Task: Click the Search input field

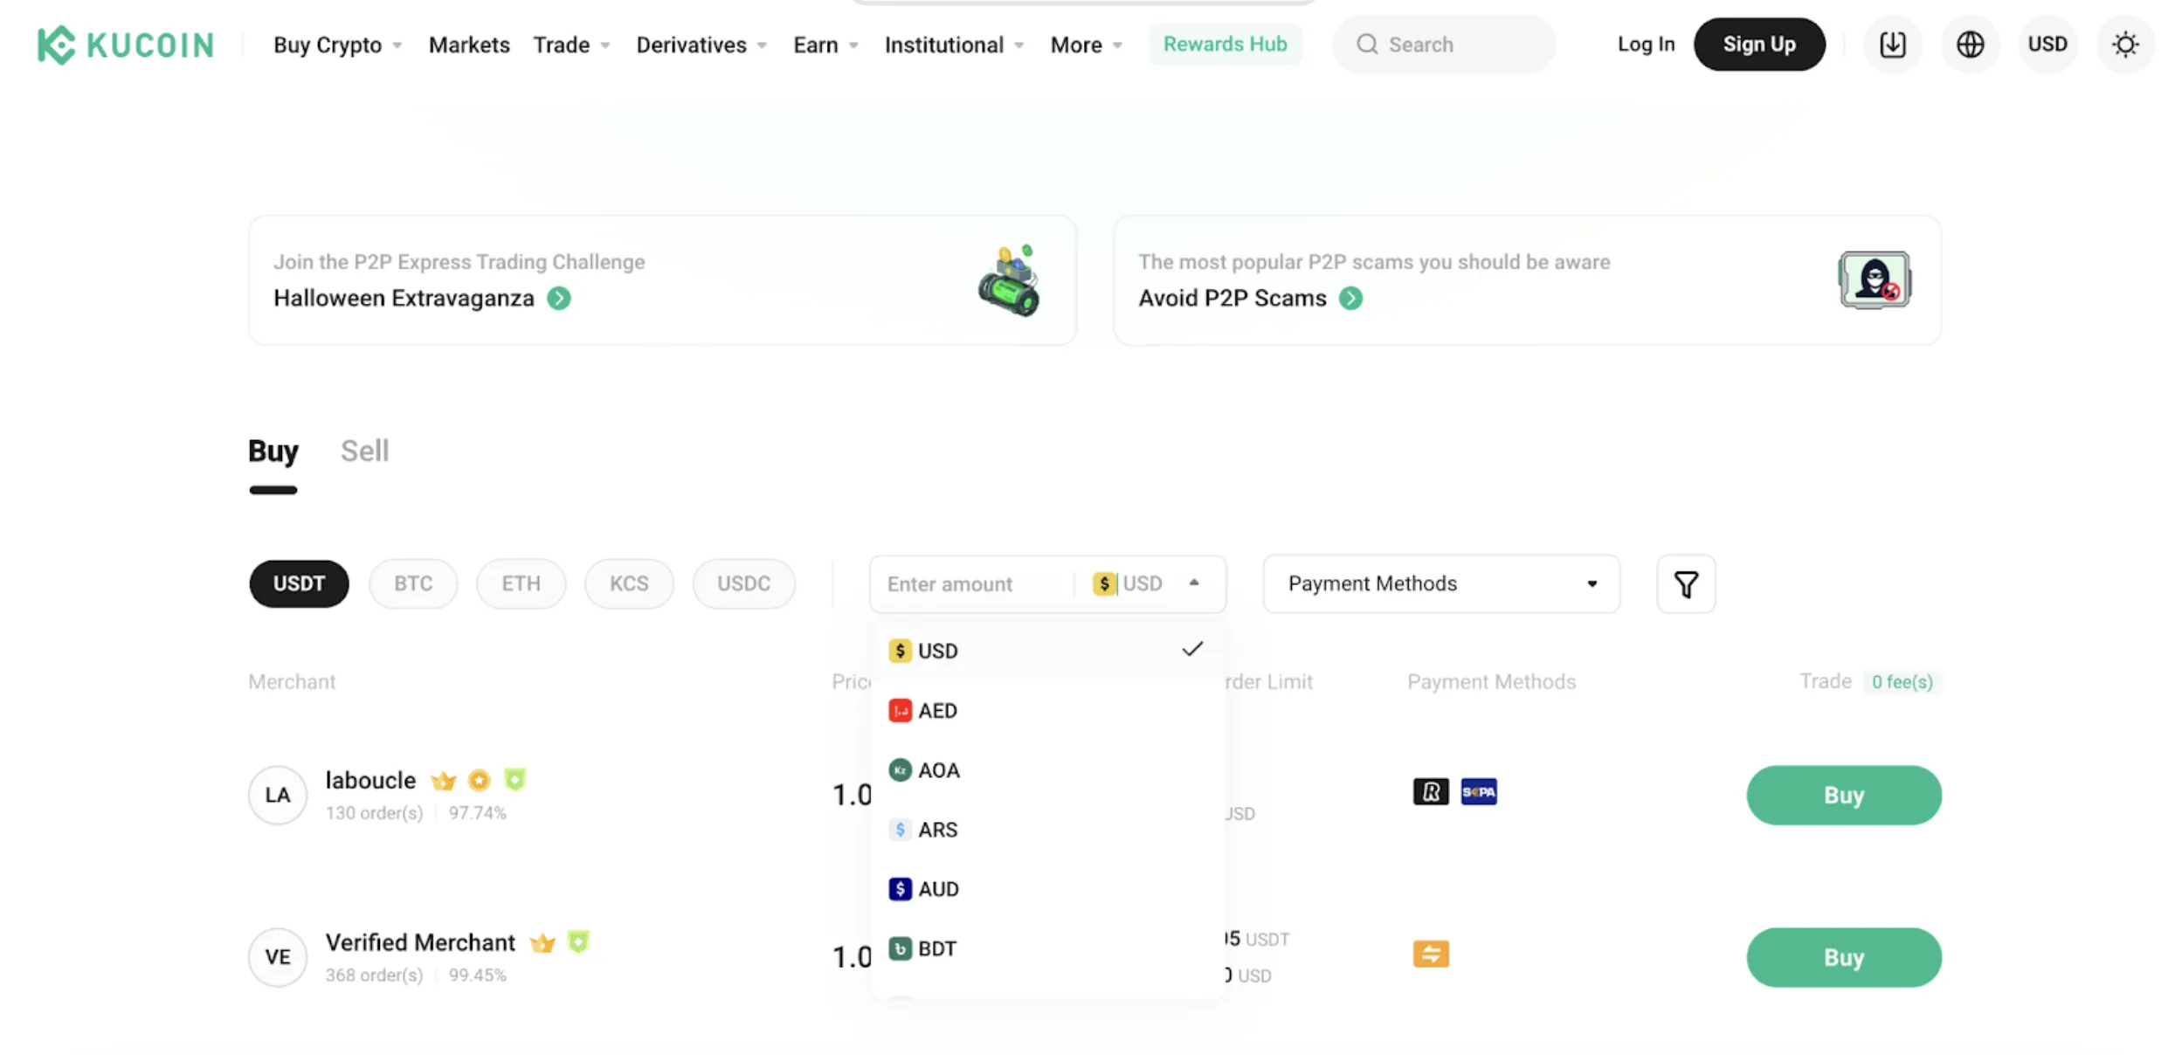Action: pyautogui.click(x=1444, y=45)
